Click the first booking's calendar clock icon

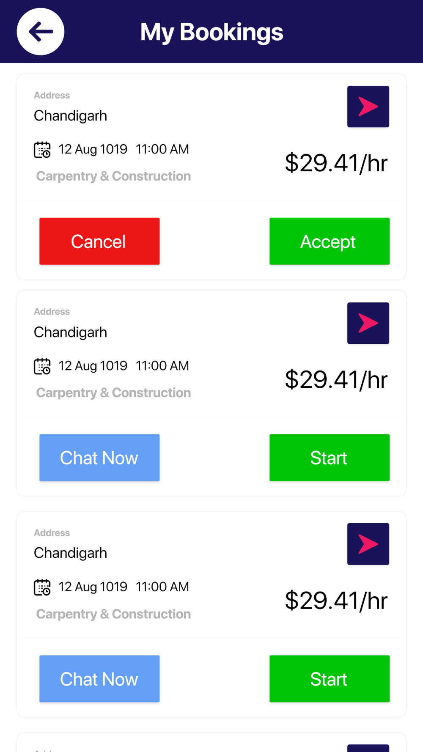42,150
